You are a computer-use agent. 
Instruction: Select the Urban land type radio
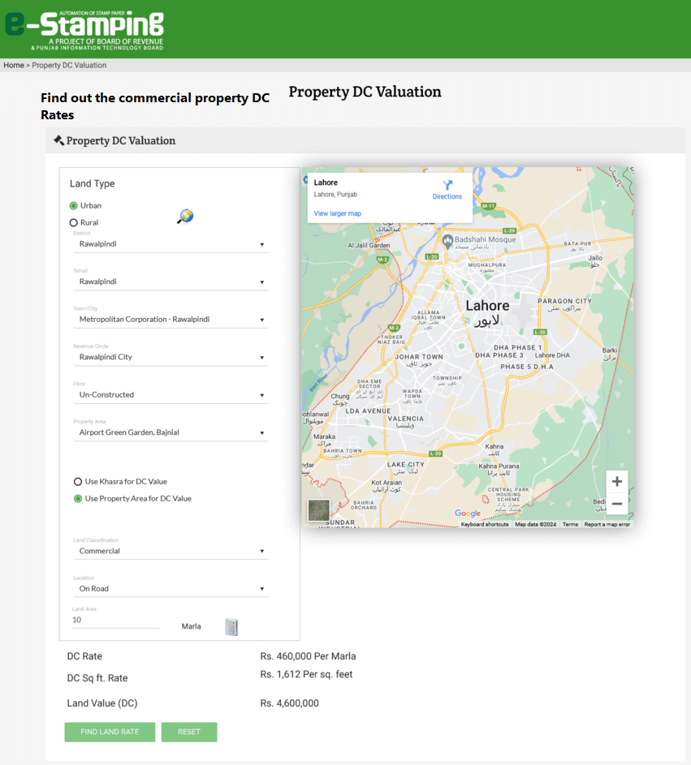pos(74,206)
